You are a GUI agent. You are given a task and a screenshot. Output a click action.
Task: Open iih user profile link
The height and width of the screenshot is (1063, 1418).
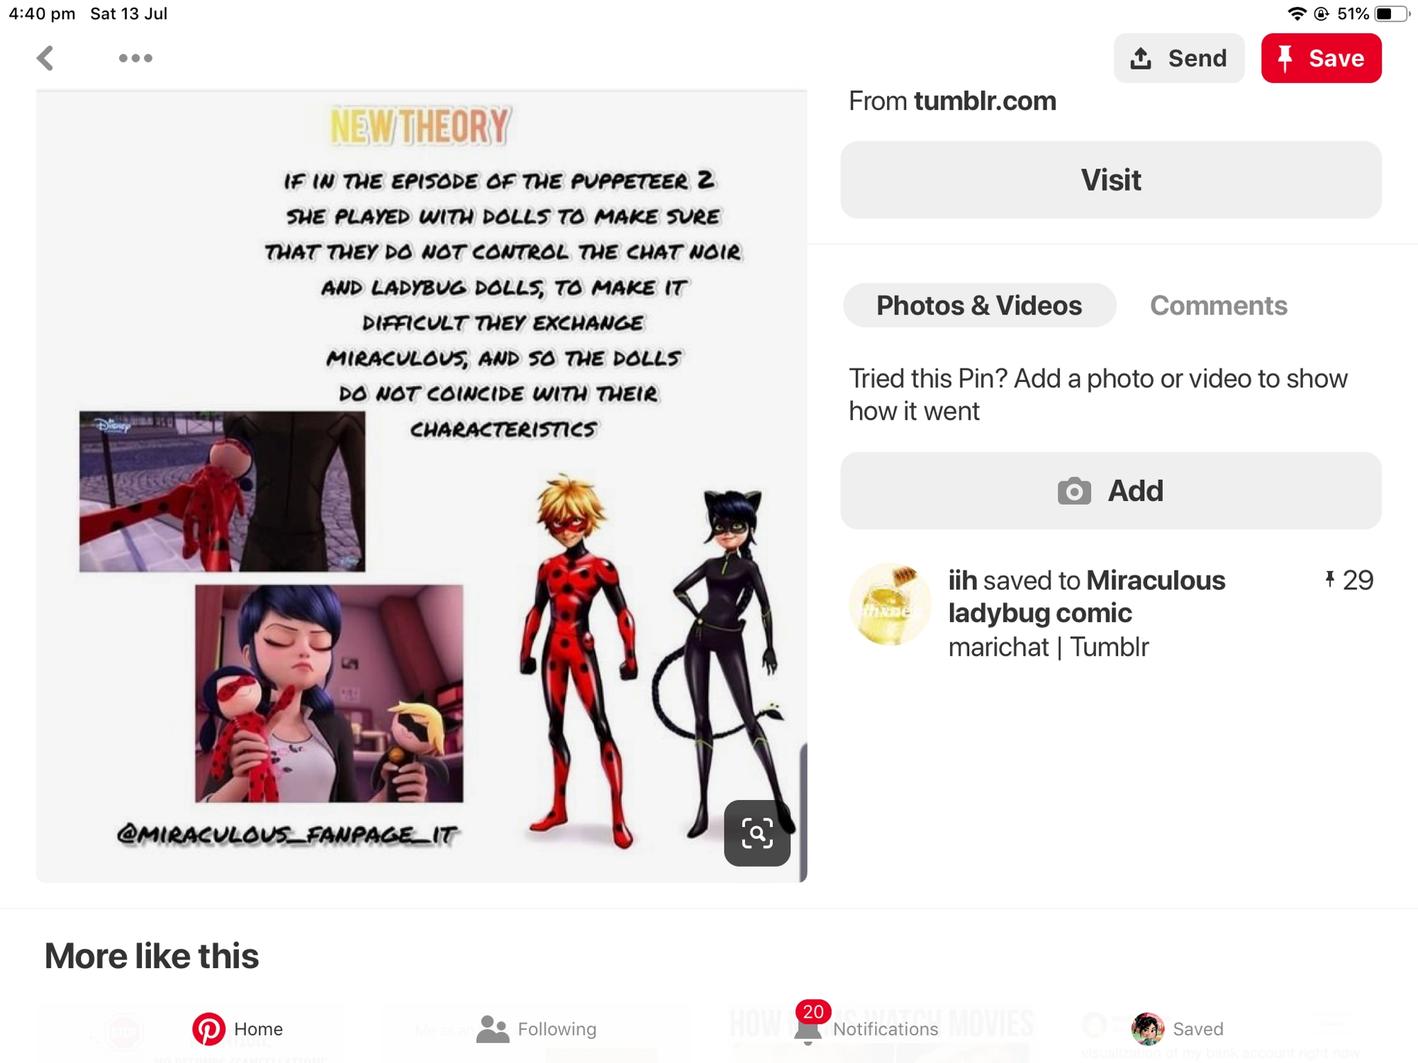point(963,580)
